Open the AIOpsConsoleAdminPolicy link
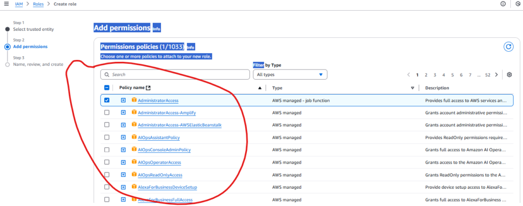 [x=164, y=150]
